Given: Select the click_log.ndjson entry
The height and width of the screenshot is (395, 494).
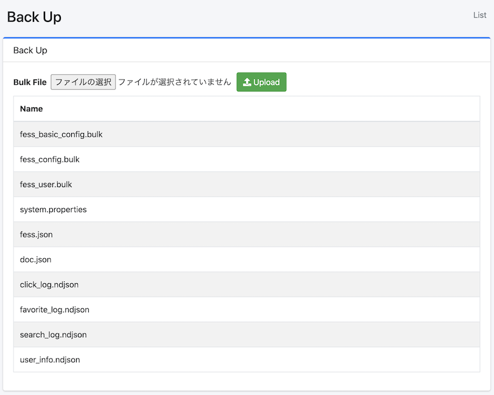Looking at the screenshot, I should (49, 284).
